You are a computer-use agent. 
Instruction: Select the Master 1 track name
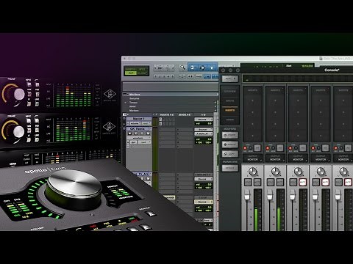pos(139,119)
